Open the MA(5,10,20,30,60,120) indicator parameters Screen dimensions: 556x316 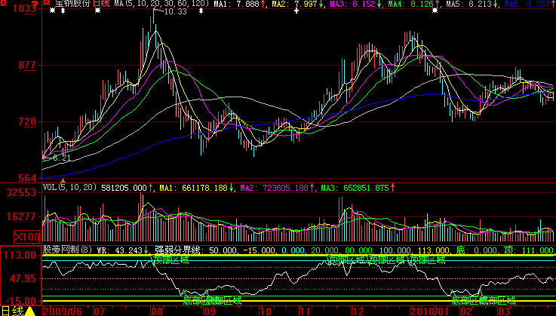tap(162, 5)
